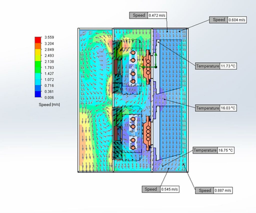Screen dimensions: 256x213
Task: Select the 0.545 m/s speed callout
Action: click(160, 189)
